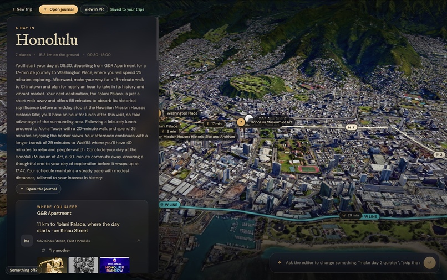Viewport: 447px width, 280px height.
Task: Click bus route 2 badge near Museum
Action: tap(351, 127)
